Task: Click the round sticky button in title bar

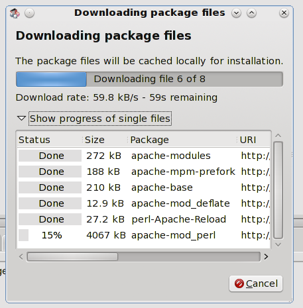Action: (x=29, y=13)
